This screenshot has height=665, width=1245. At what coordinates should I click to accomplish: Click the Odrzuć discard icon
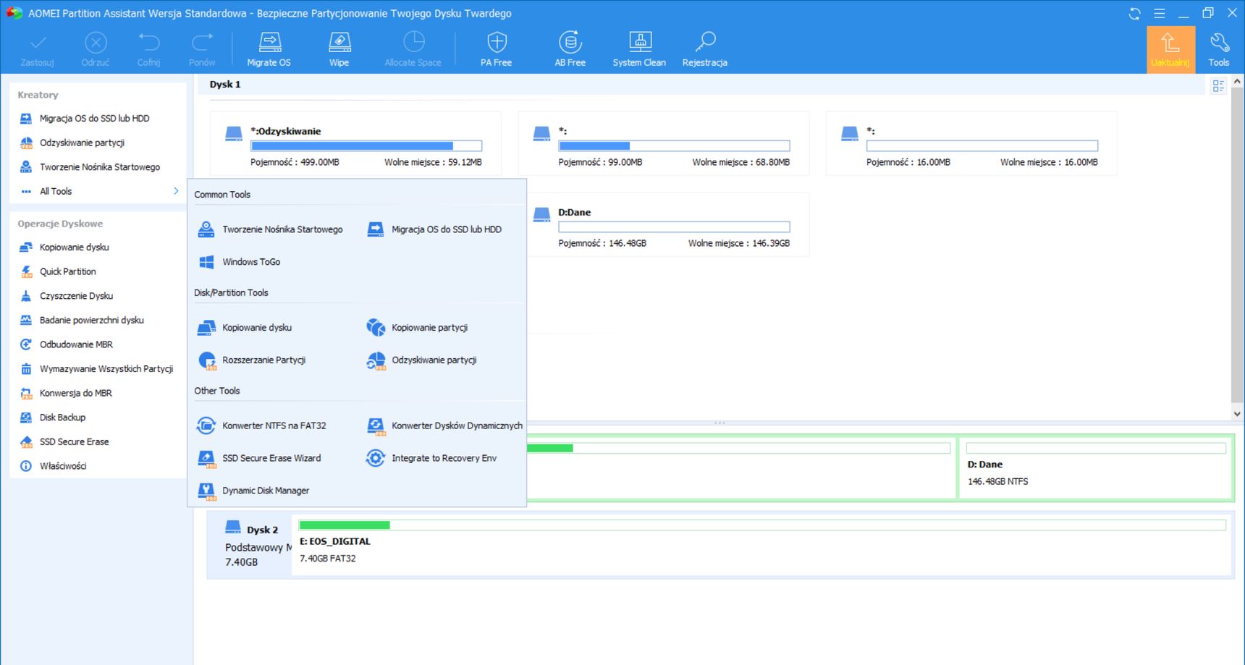tap(96, 43)
